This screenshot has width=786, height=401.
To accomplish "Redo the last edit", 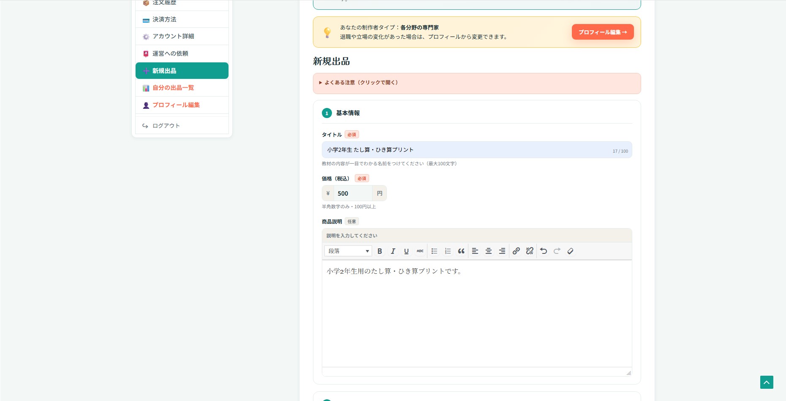I will 557,251.
